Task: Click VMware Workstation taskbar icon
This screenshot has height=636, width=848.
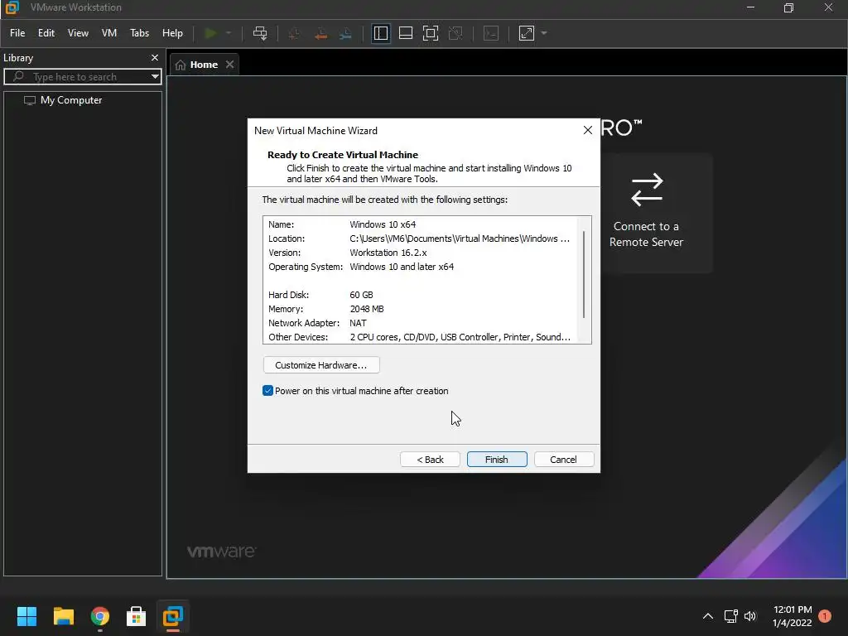Action: (x=173, y=616)
